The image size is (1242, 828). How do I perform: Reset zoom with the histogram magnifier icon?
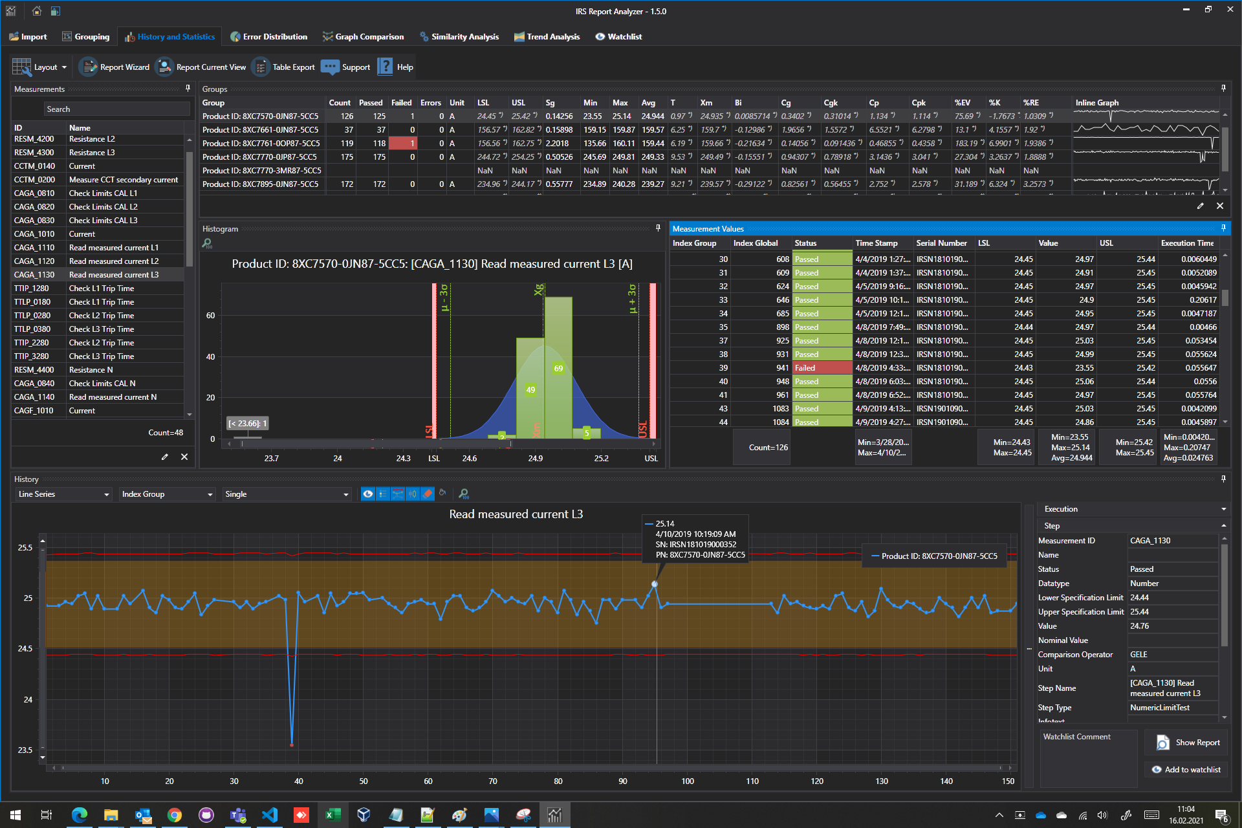point(207,243)
